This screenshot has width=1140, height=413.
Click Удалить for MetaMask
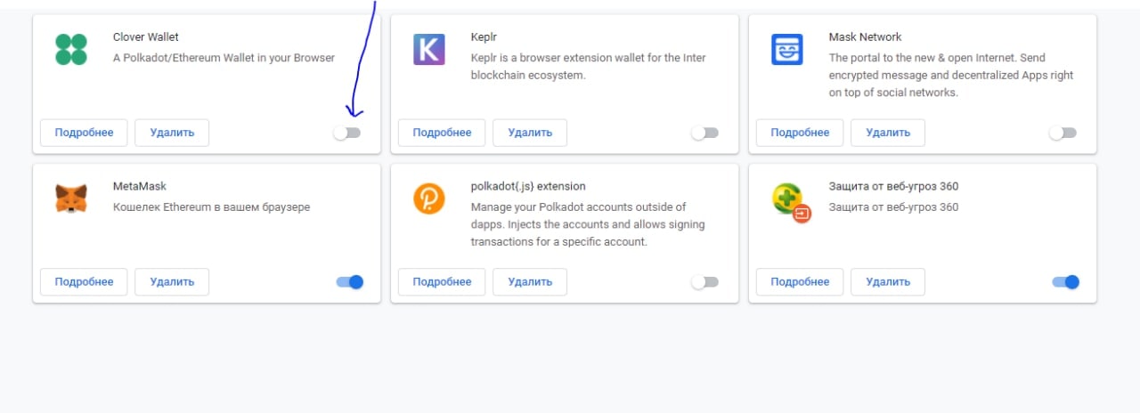click(172, 282)
